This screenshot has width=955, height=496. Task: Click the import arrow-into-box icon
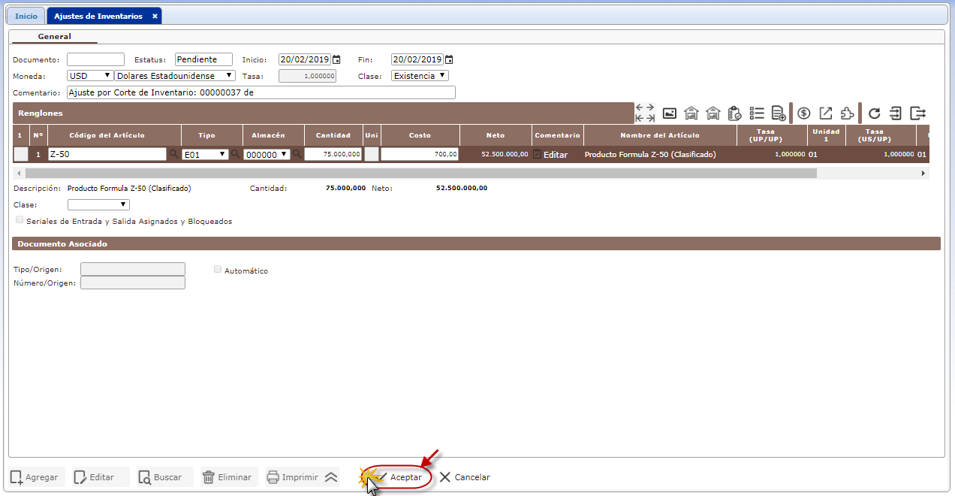[895, 113]
